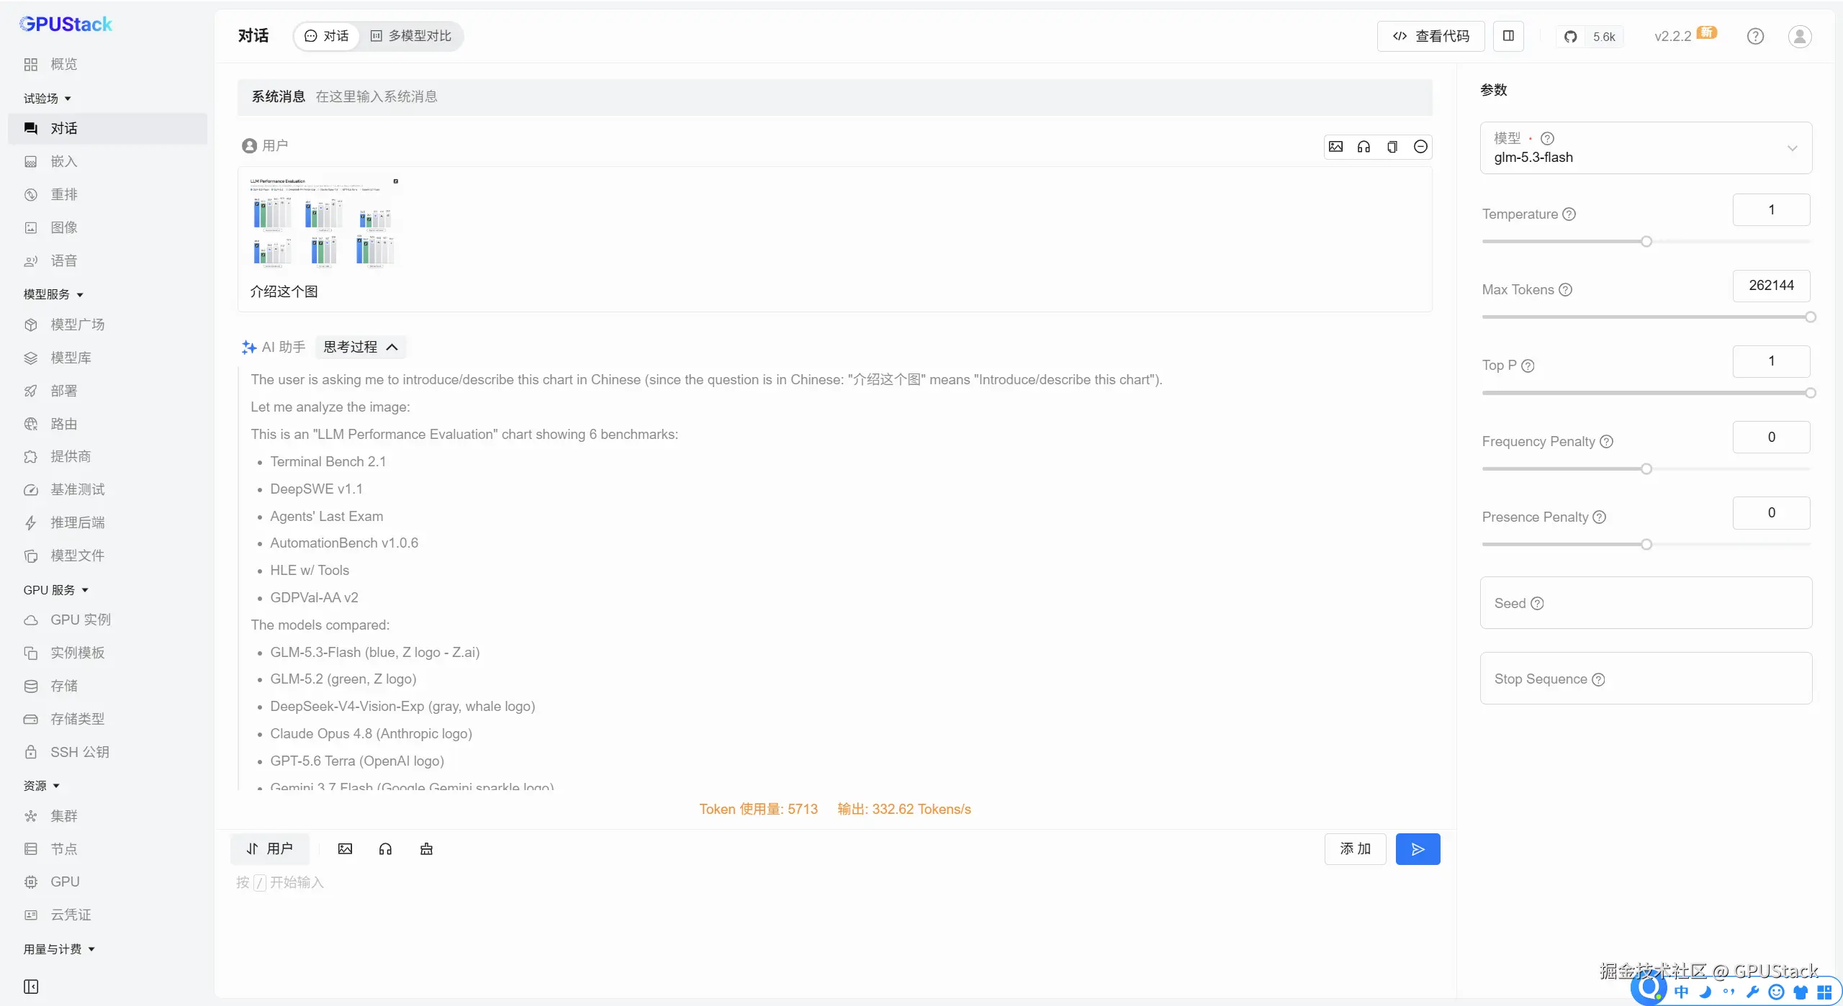Toggle the parameters side panel layout icon

coord(1508,36)
